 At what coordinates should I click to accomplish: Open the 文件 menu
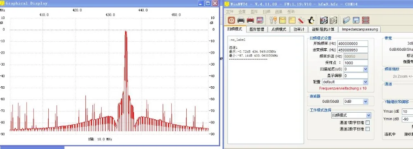[x=230, y=12]
